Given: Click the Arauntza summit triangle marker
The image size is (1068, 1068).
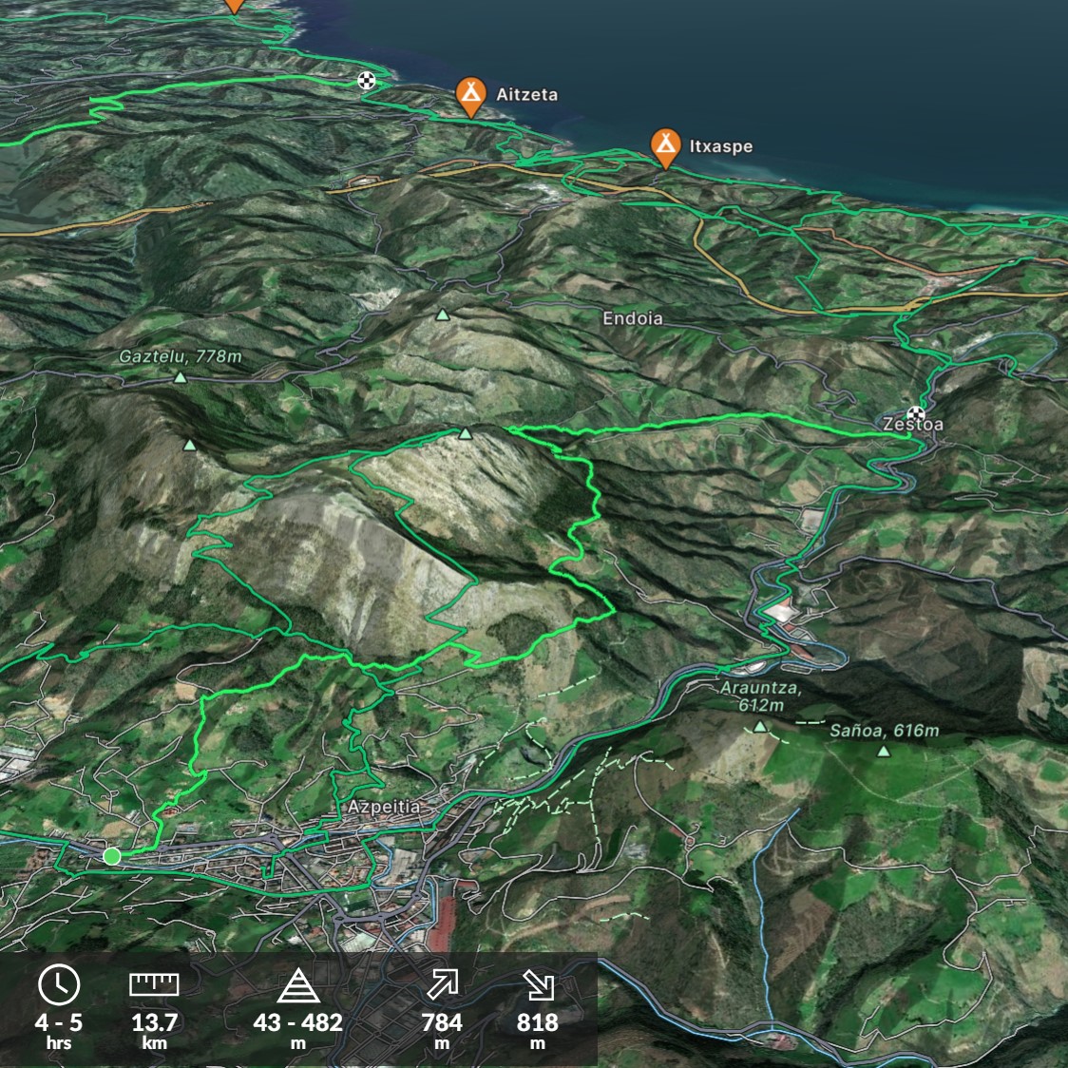Looking at the screenshot, I should [x=759, y=727].
